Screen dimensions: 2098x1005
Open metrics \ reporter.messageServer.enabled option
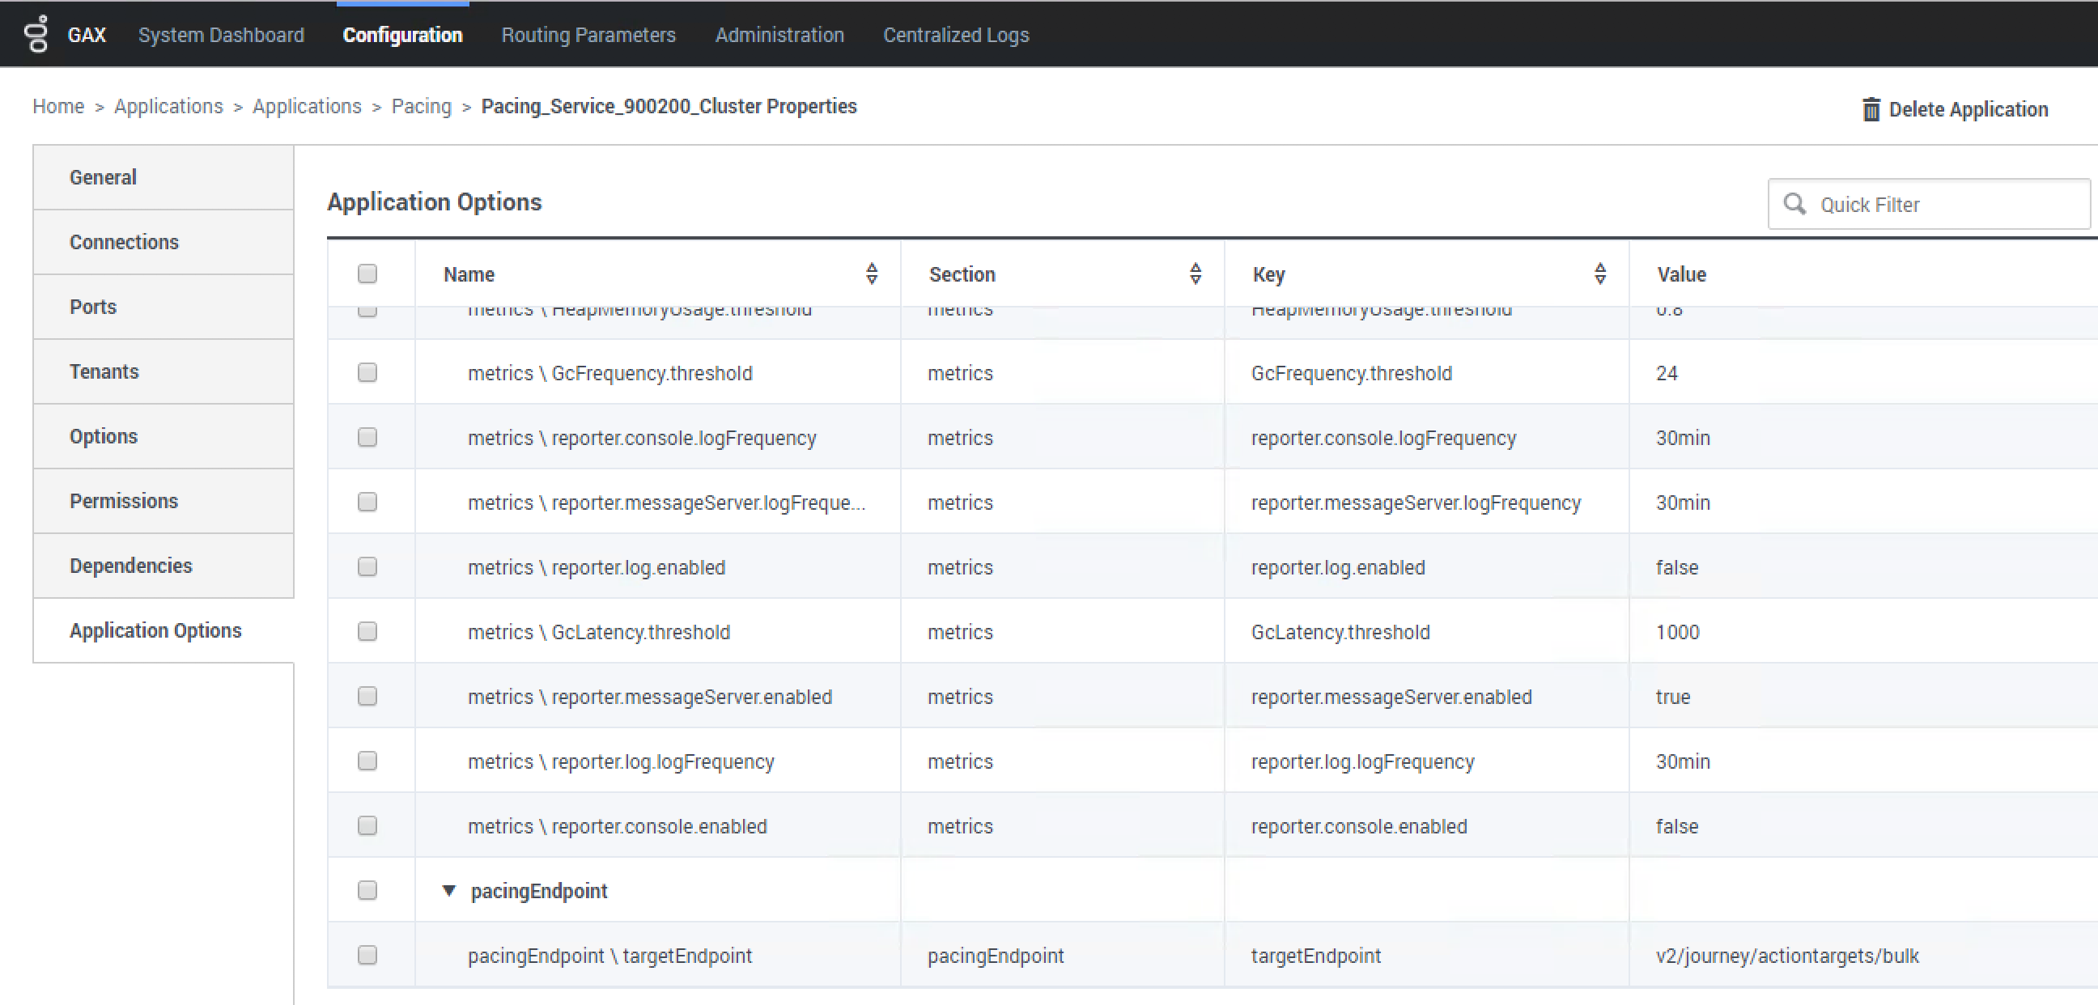pos(650,698)
